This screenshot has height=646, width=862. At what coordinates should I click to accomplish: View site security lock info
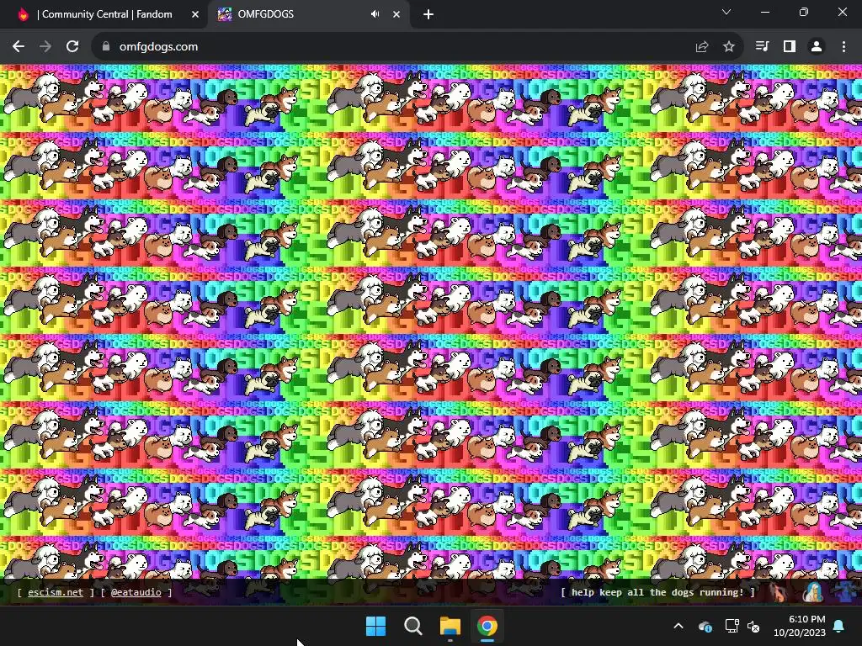coord(106,47)
